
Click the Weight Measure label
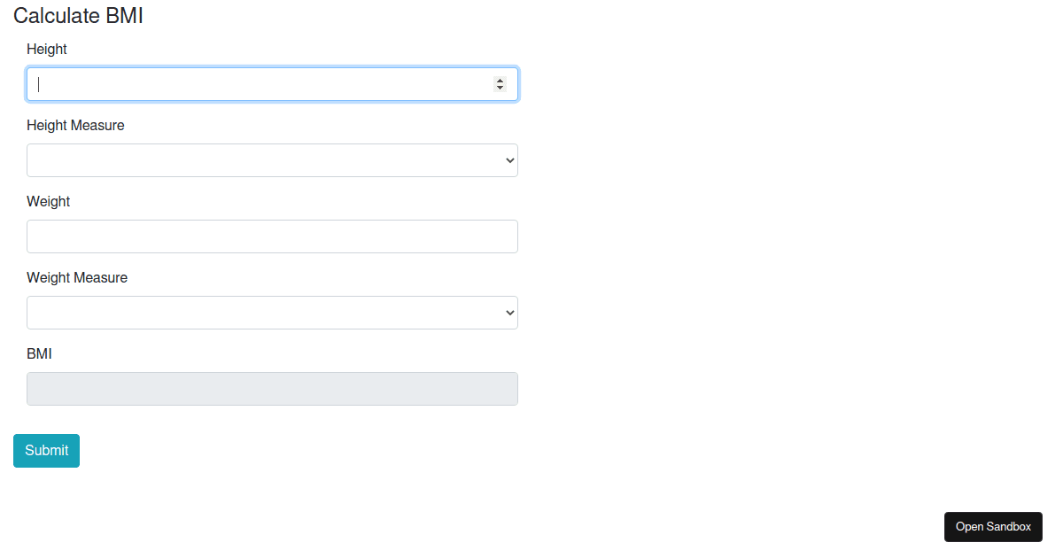point(77,277)
